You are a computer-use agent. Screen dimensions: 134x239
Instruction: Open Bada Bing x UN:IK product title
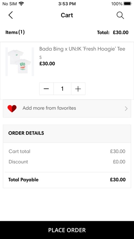point(82,49)
